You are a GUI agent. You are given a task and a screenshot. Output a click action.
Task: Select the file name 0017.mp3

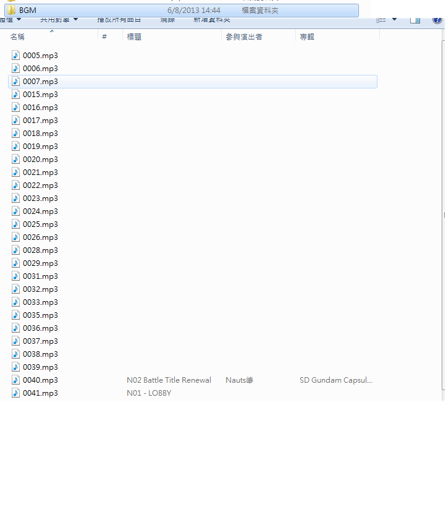(x=40, y=121)
